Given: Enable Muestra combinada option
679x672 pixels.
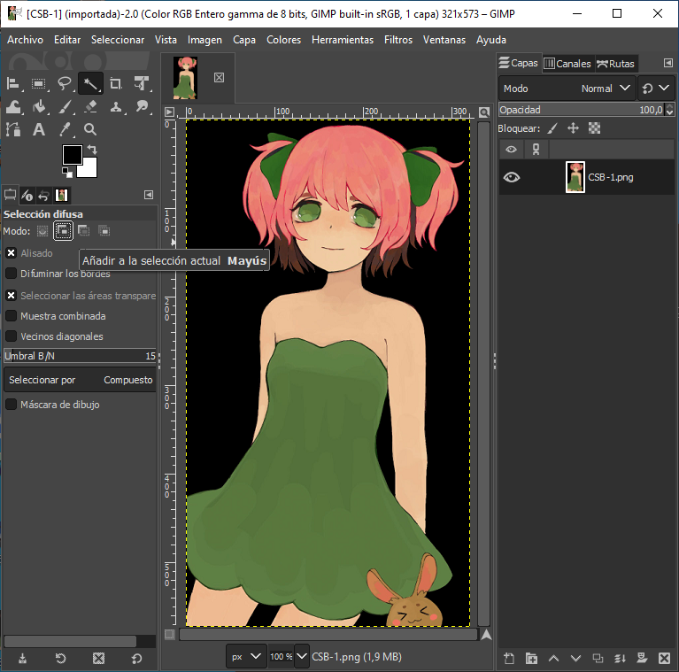Looking at the screenshot, I should [12, 316].
